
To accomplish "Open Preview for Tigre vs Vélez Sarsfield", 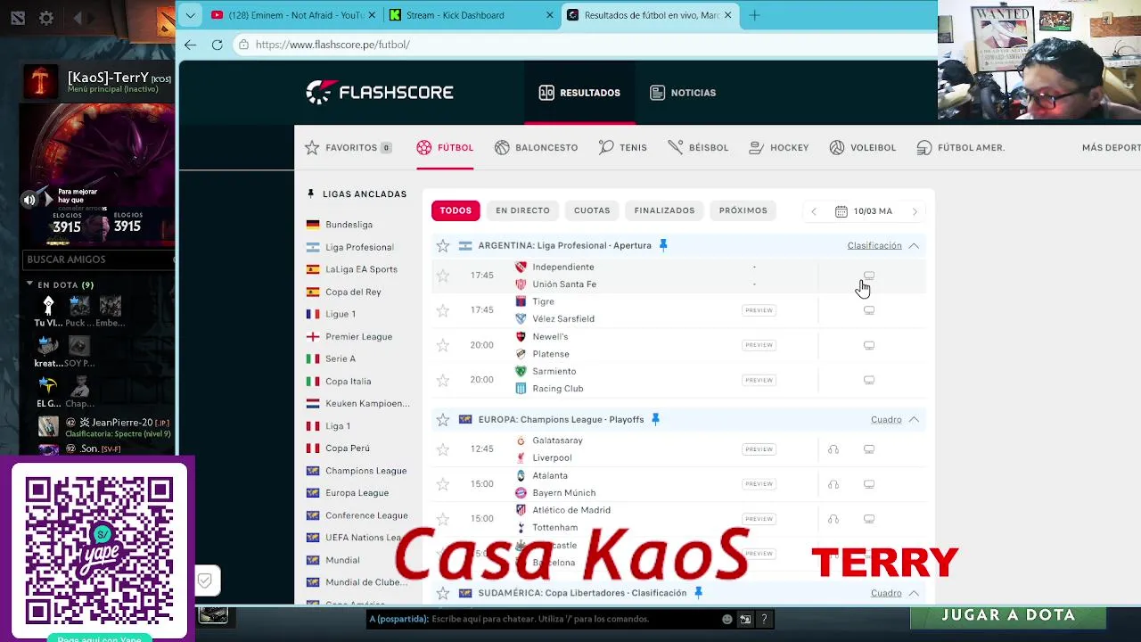I will pyautogui.click(x=759, y=310).
